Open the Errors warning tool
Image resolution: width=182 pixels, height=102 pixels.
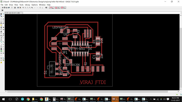1,62
